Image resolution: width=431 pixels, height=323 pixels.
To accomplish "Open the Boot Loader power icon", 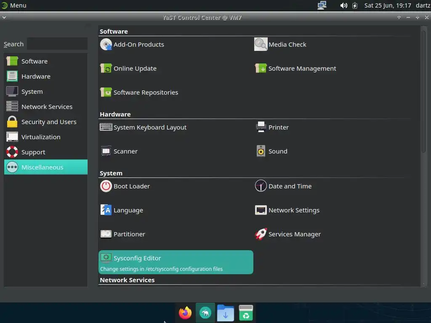I will coord(106,186).
